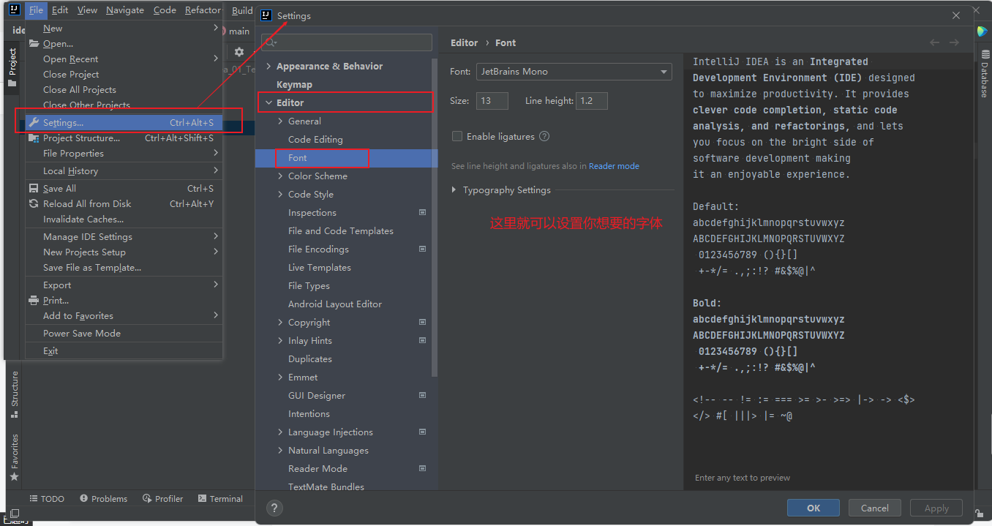Select Power Save Mode menu item
The image size is (992, 526).
click(x=124, y=333)
